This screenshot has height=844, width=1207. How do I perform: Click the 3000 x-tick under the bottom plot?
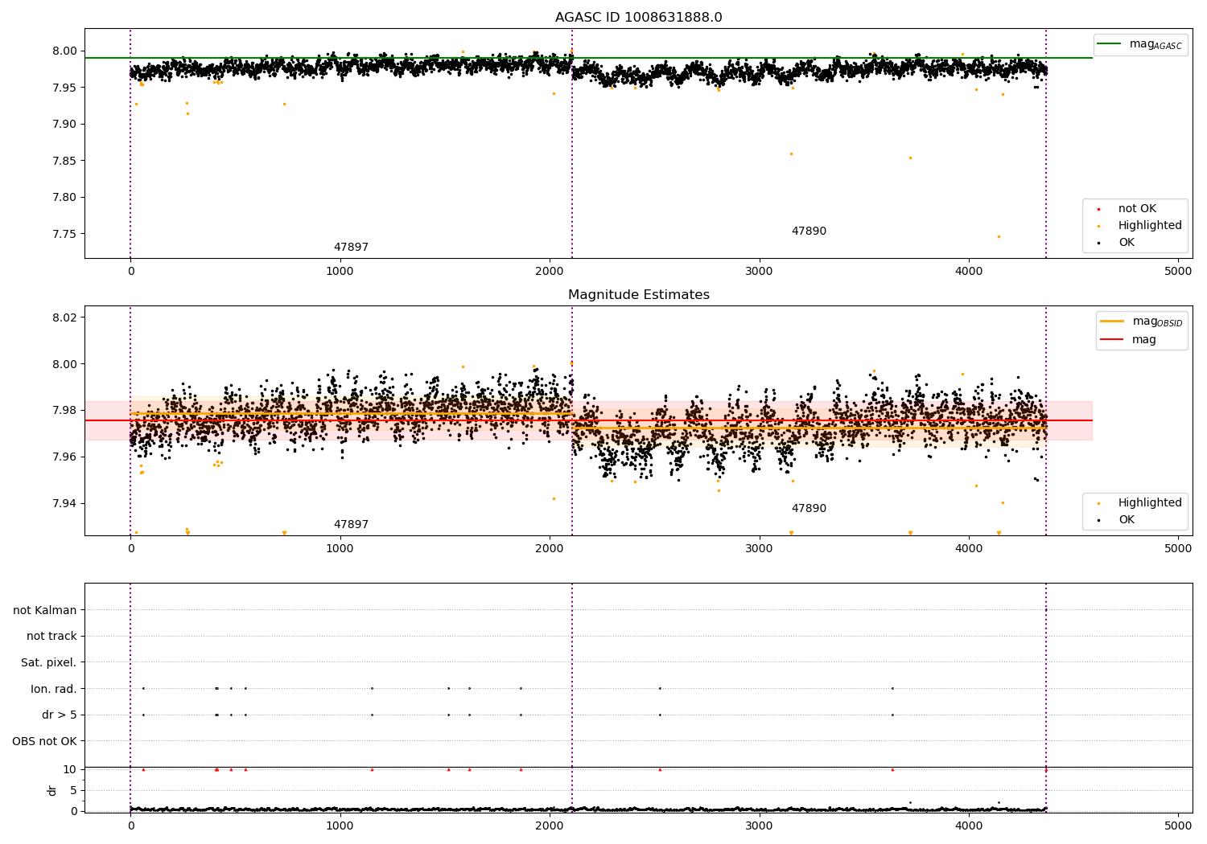coord(759,826)
